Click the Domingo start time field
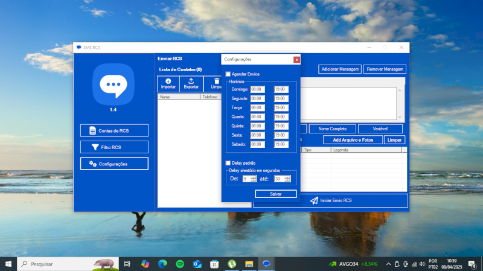Screen dimensions: 483x271 (258, 89)
